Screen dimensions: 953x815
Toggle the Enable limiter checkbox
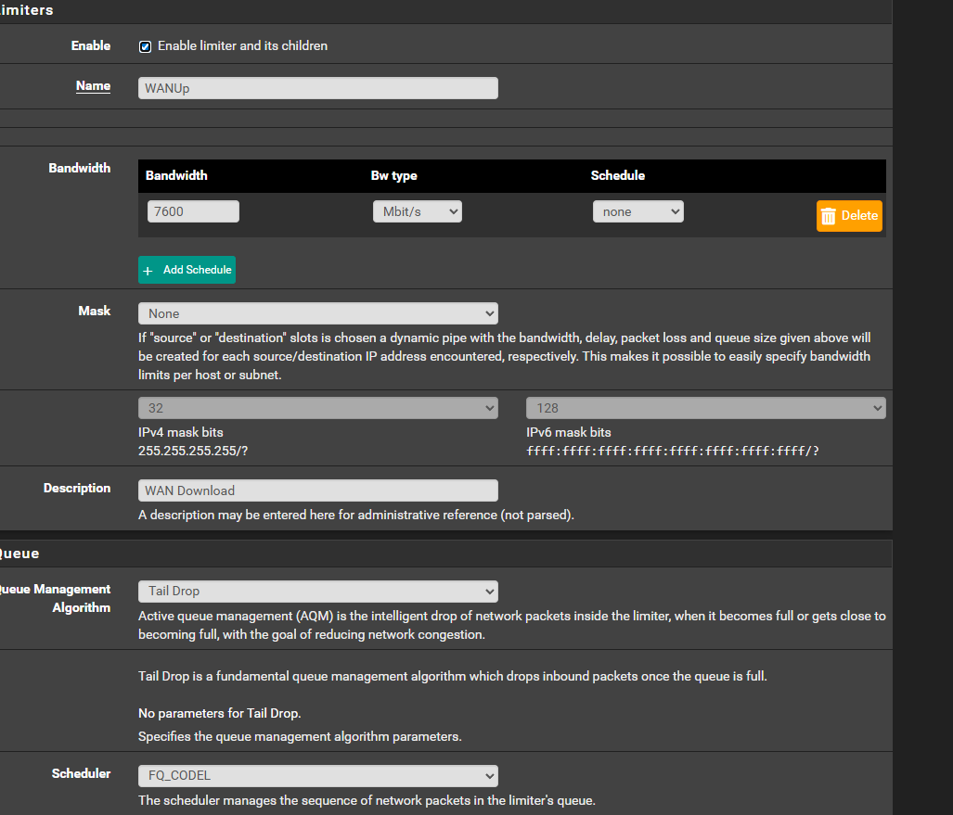click(145, 46)
